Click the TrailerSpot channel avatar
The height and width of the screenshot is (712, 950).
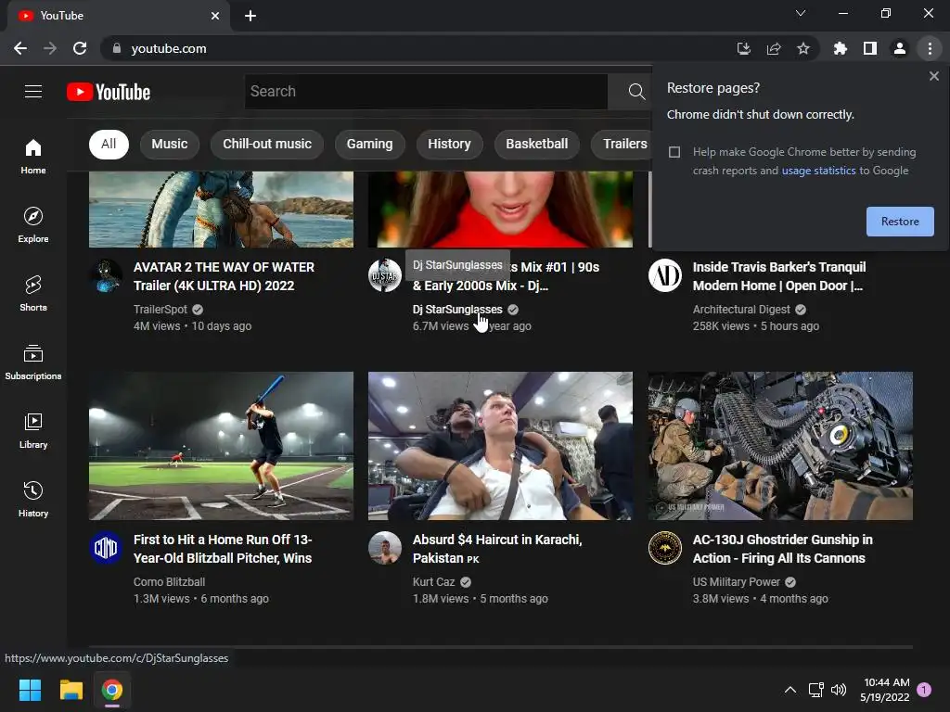click(106, 275)
